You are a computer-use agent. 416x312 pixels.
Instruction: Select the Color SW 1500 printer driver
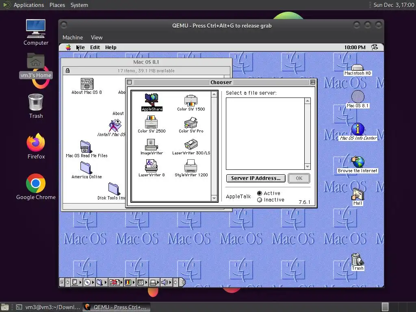pyautogui.click(x=191, y=103)
